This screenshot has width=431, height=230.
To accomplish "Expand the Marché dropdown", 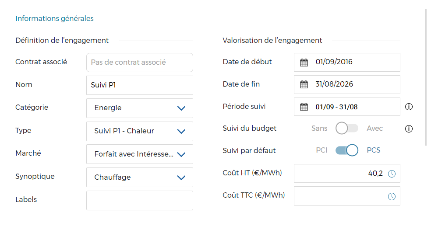I will pos(139,154).
